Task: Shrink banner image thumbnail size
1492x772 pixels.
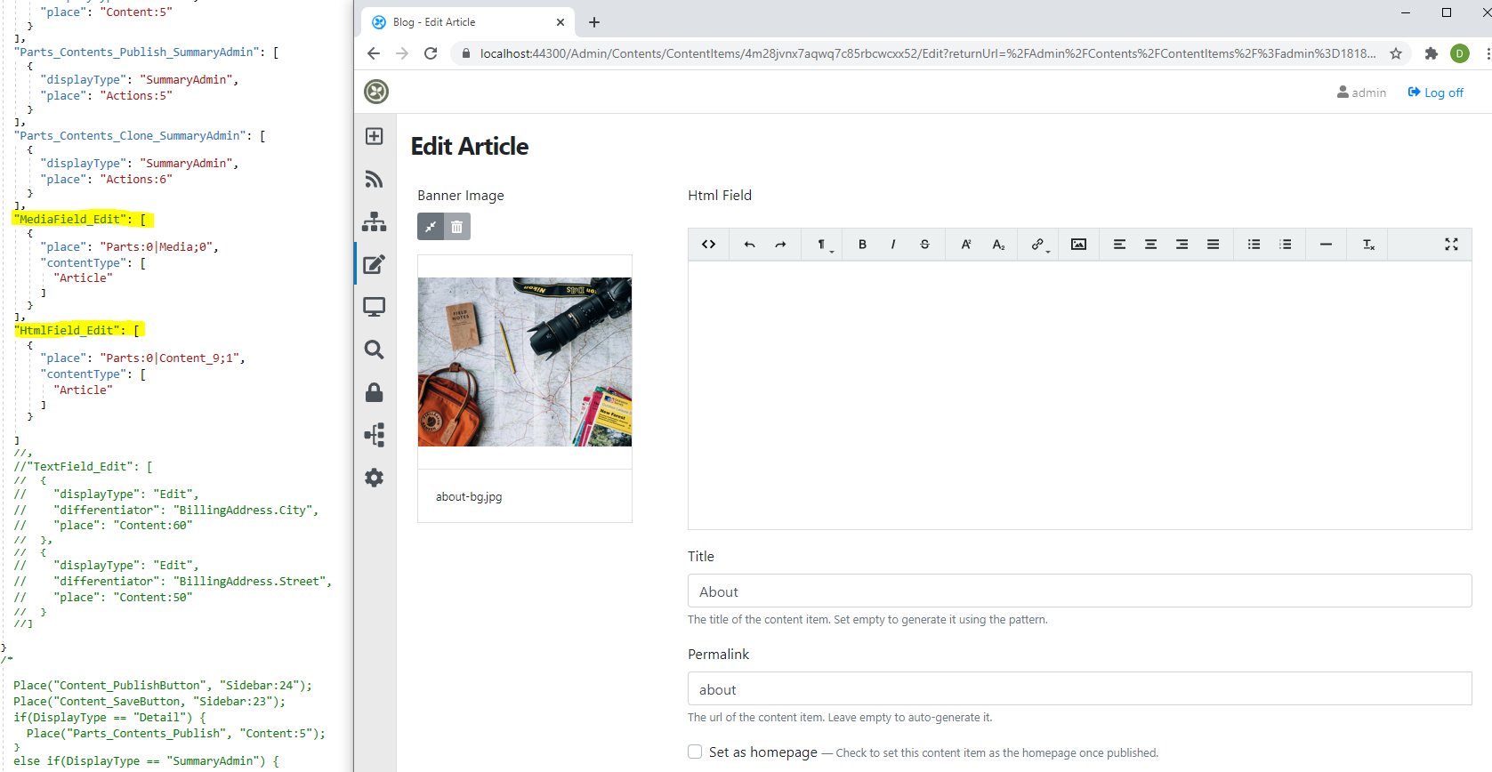Action: pos(431,227)
